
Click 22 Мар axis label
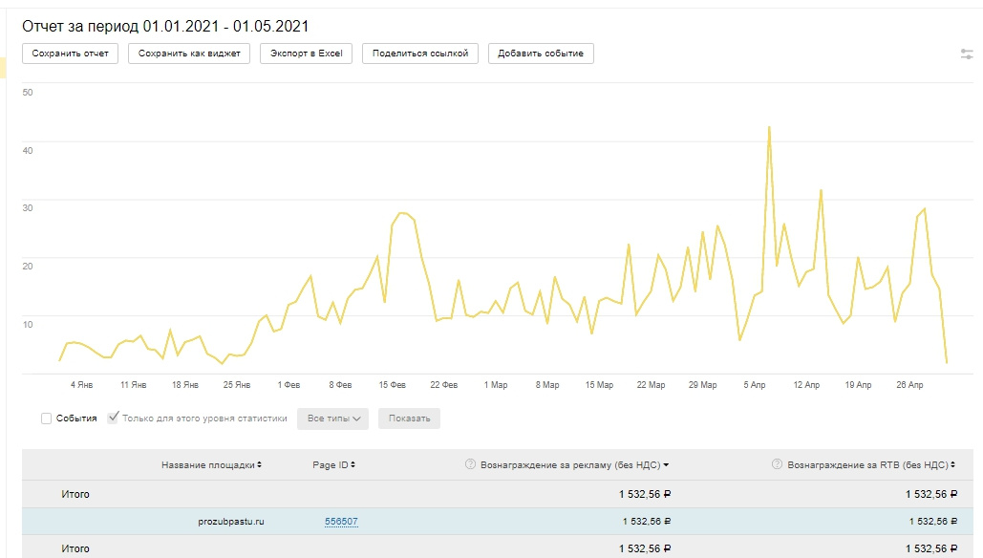pyautogui.click(x=651, y=385)
